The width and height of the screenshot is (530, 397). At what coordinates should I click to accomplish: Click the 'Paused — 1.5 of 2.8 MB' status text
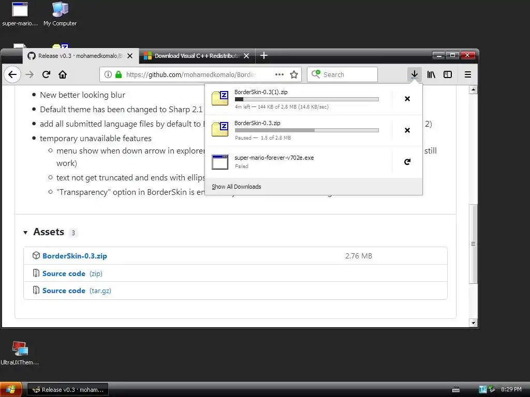click(262, 138)
